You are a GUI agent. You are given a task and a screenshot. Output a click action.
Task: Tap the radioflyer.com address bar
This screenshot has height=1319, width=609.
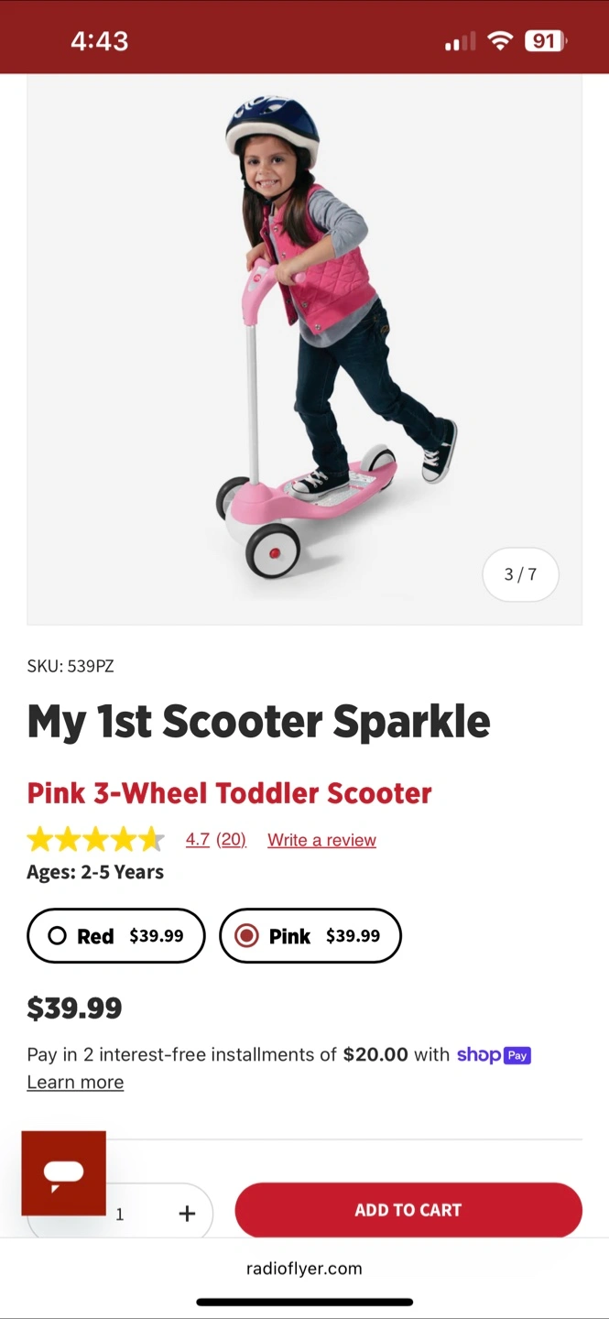coord(304,1269)
